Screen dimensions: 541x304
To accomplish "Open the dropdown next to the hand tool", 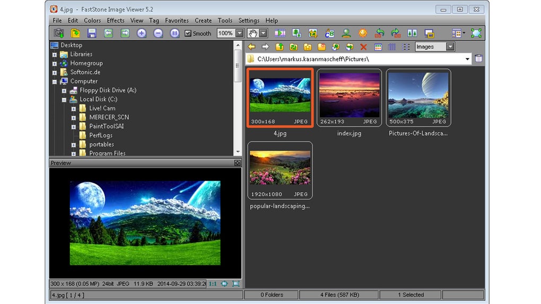I will pos(263,33).
